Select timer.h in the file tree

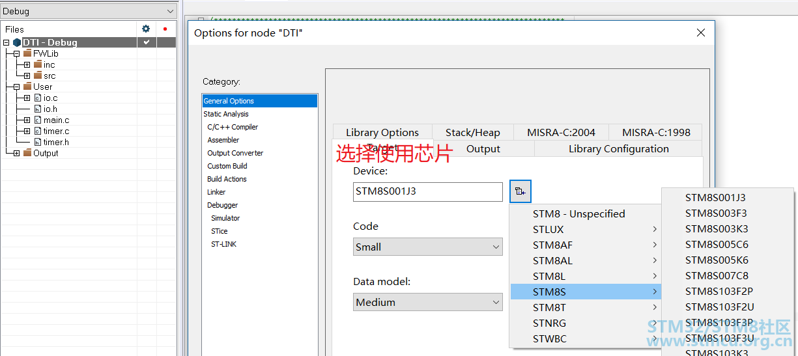pyautogui.click(x=56, y=142)
